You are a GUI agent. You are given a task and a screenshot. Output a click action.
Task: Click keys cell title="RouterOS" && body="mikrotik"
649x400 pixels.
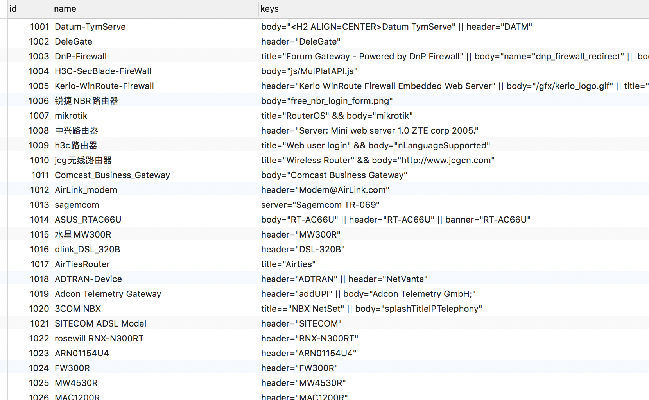454,116
